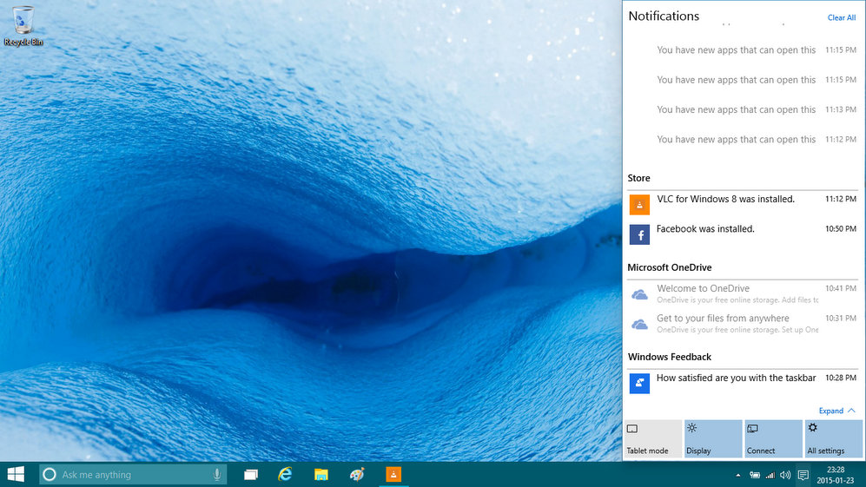Open the Recycle Bin desktop icon

coord(23,24)
